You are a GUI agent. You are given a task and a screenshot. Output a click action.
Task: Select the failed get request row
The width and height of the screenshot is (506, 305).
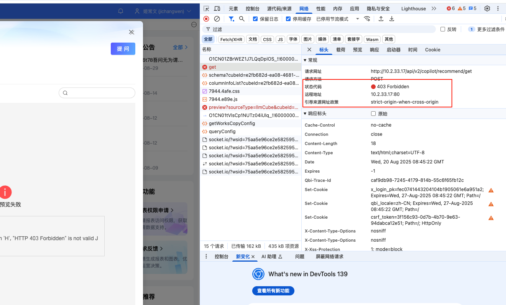coord(212,67)
